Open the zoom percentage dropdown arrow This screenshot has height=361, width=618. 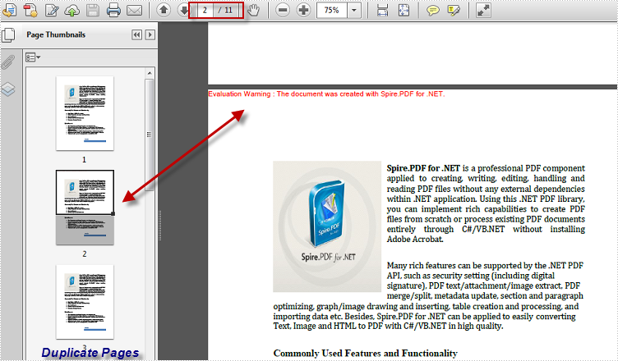click(x=354, y=10)
